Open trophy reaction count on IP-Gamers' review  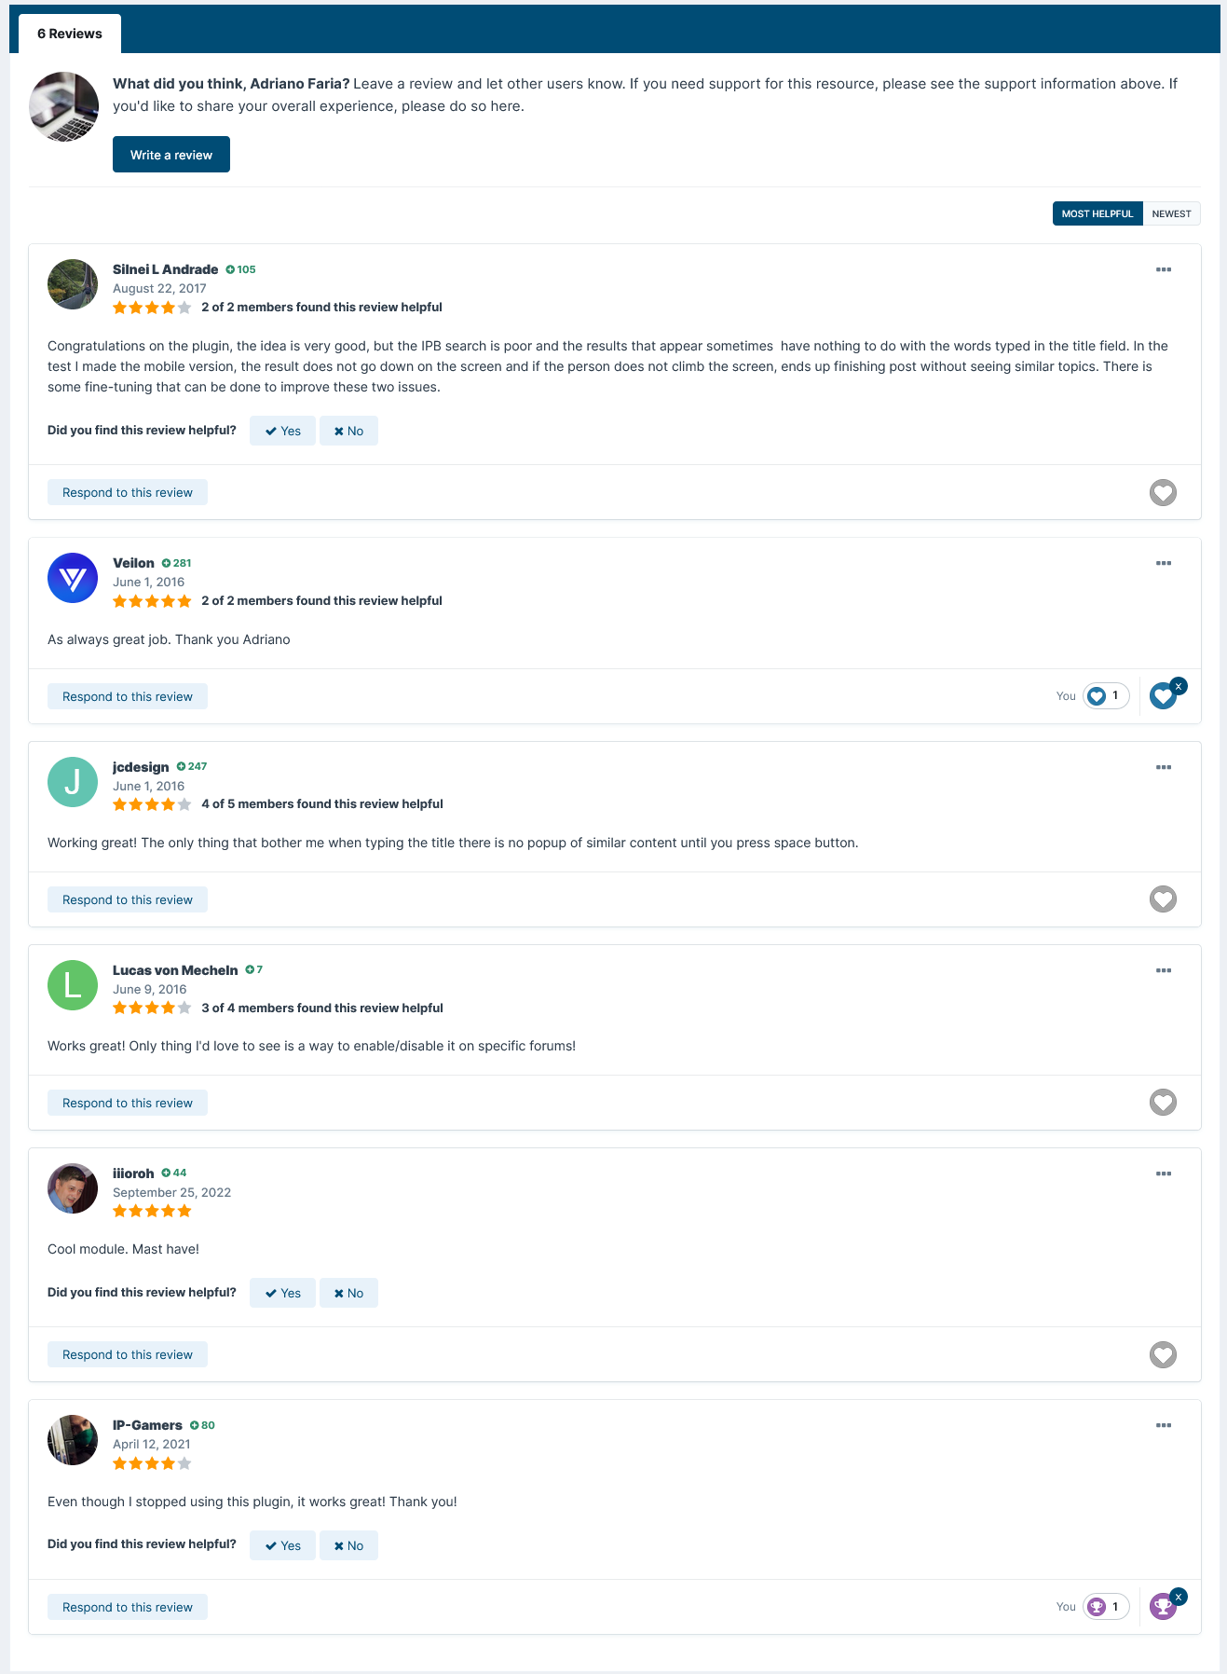(1106, 1607)
